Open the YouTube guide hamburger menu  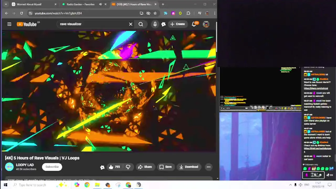pos(9,24)
